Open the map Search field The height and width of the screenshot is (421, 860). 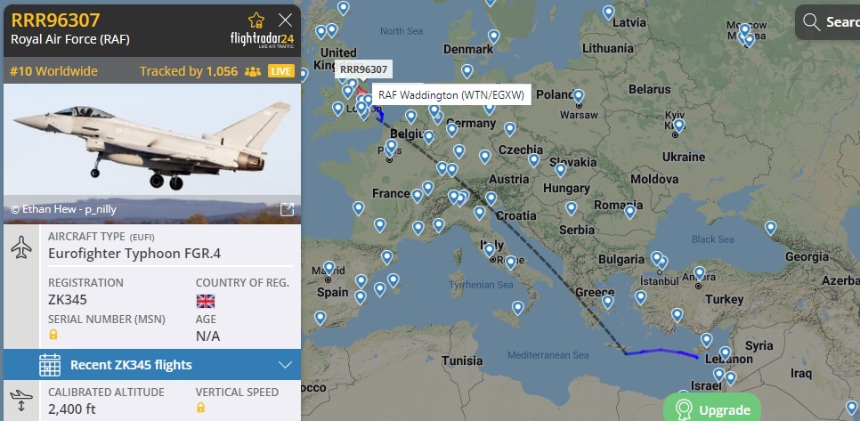click(x=828, y=22)
